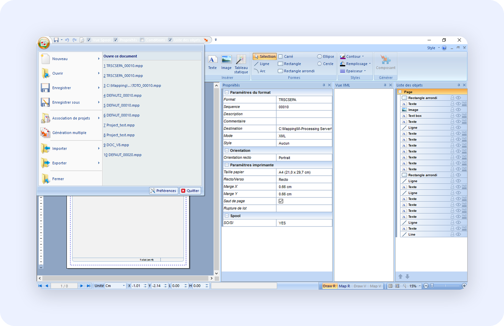Select Génération multiple menu item
Viewport: 504px width, 326px height.
(70, 133)
